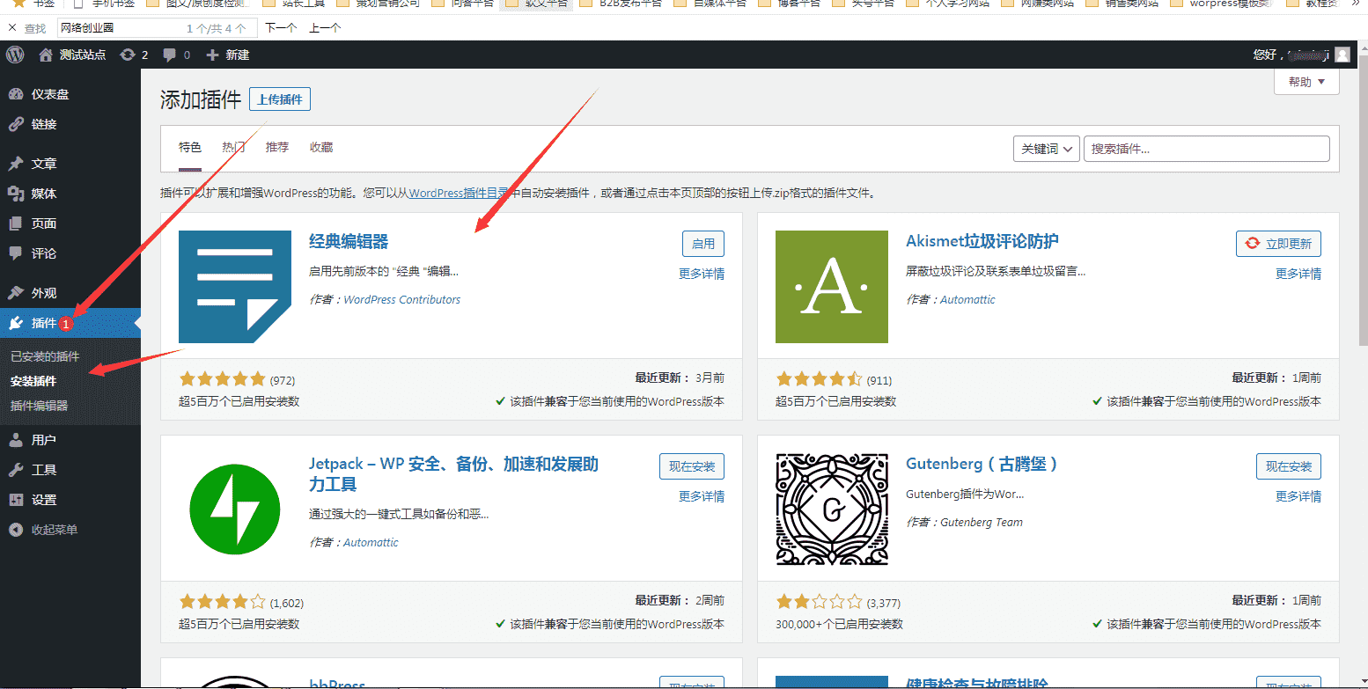Image resolution: width=1368 pixels, height=689 pixels.
Task: Click 现在安装 for Gutenberg
Action: (x=1289, y=466)
